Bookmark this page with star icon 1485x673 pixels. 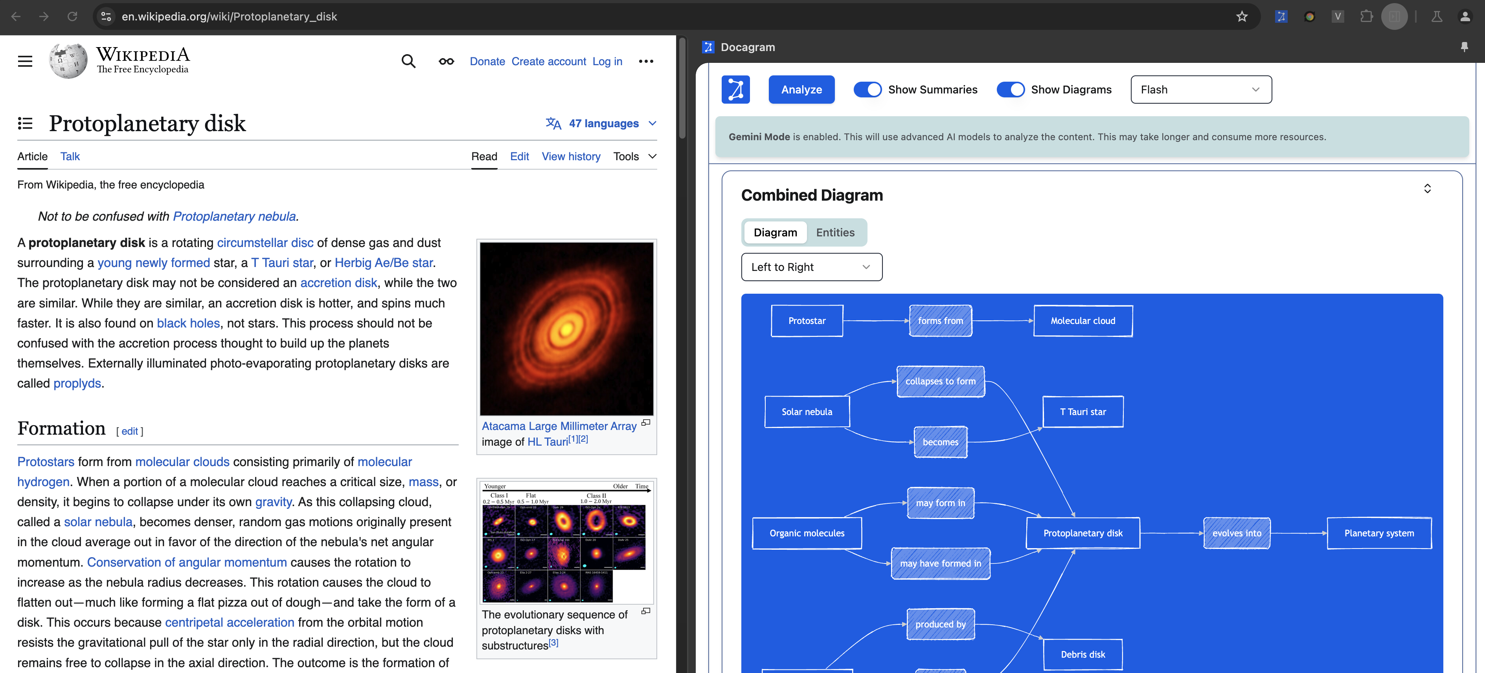(1242, 17)
